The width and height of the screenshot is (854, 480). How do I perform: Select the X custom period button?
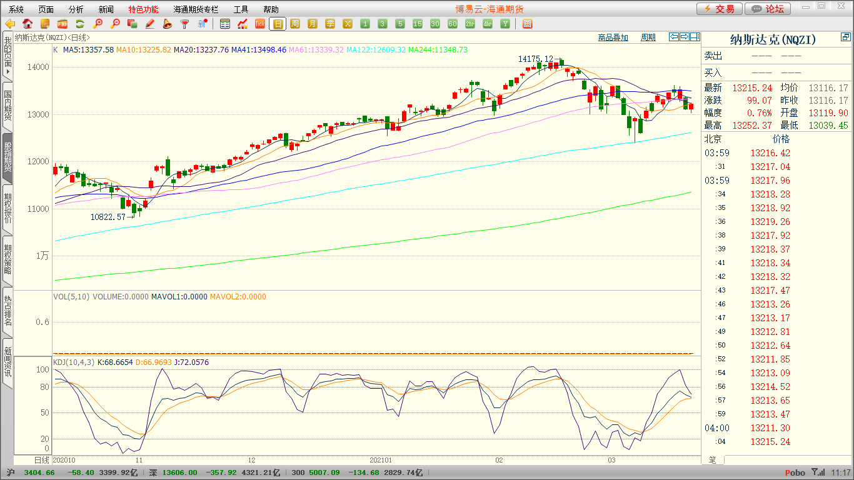348,24
